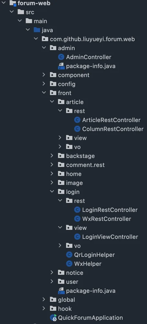Click the WxHelper class icon

[x=69, y=264]
